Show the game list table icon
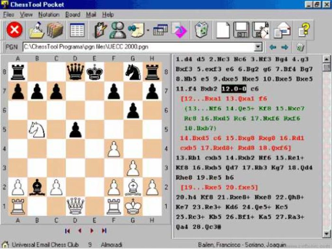This screenshot has height=249, width=332. (x=77, y=30)
